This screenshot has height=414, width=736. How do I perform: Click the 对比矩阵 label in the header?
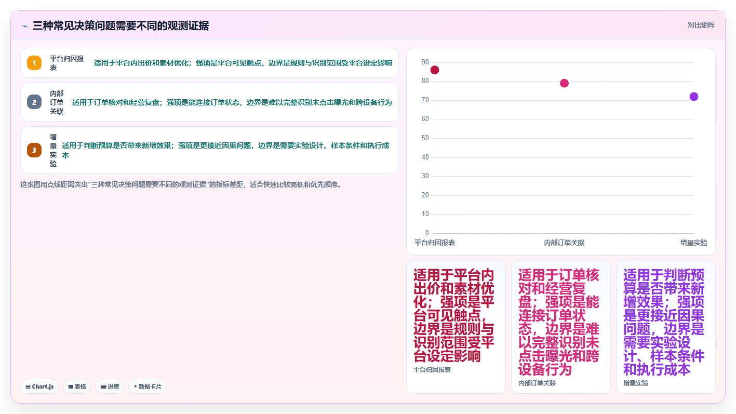(x=701, y=25)
